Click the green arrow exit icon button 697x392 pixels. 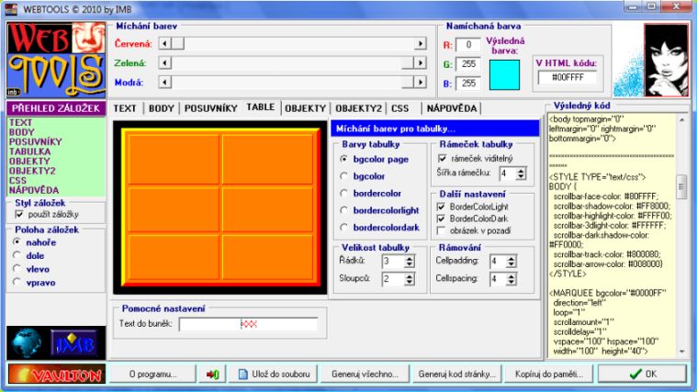click(210, 375)
